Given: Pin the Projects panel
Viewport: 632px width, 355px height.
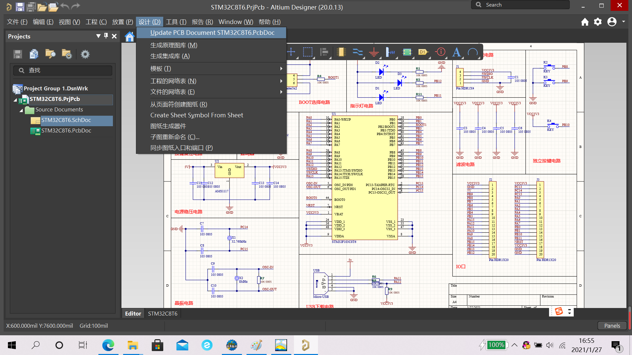Looking at the screenshot, I should pos(106,36).
